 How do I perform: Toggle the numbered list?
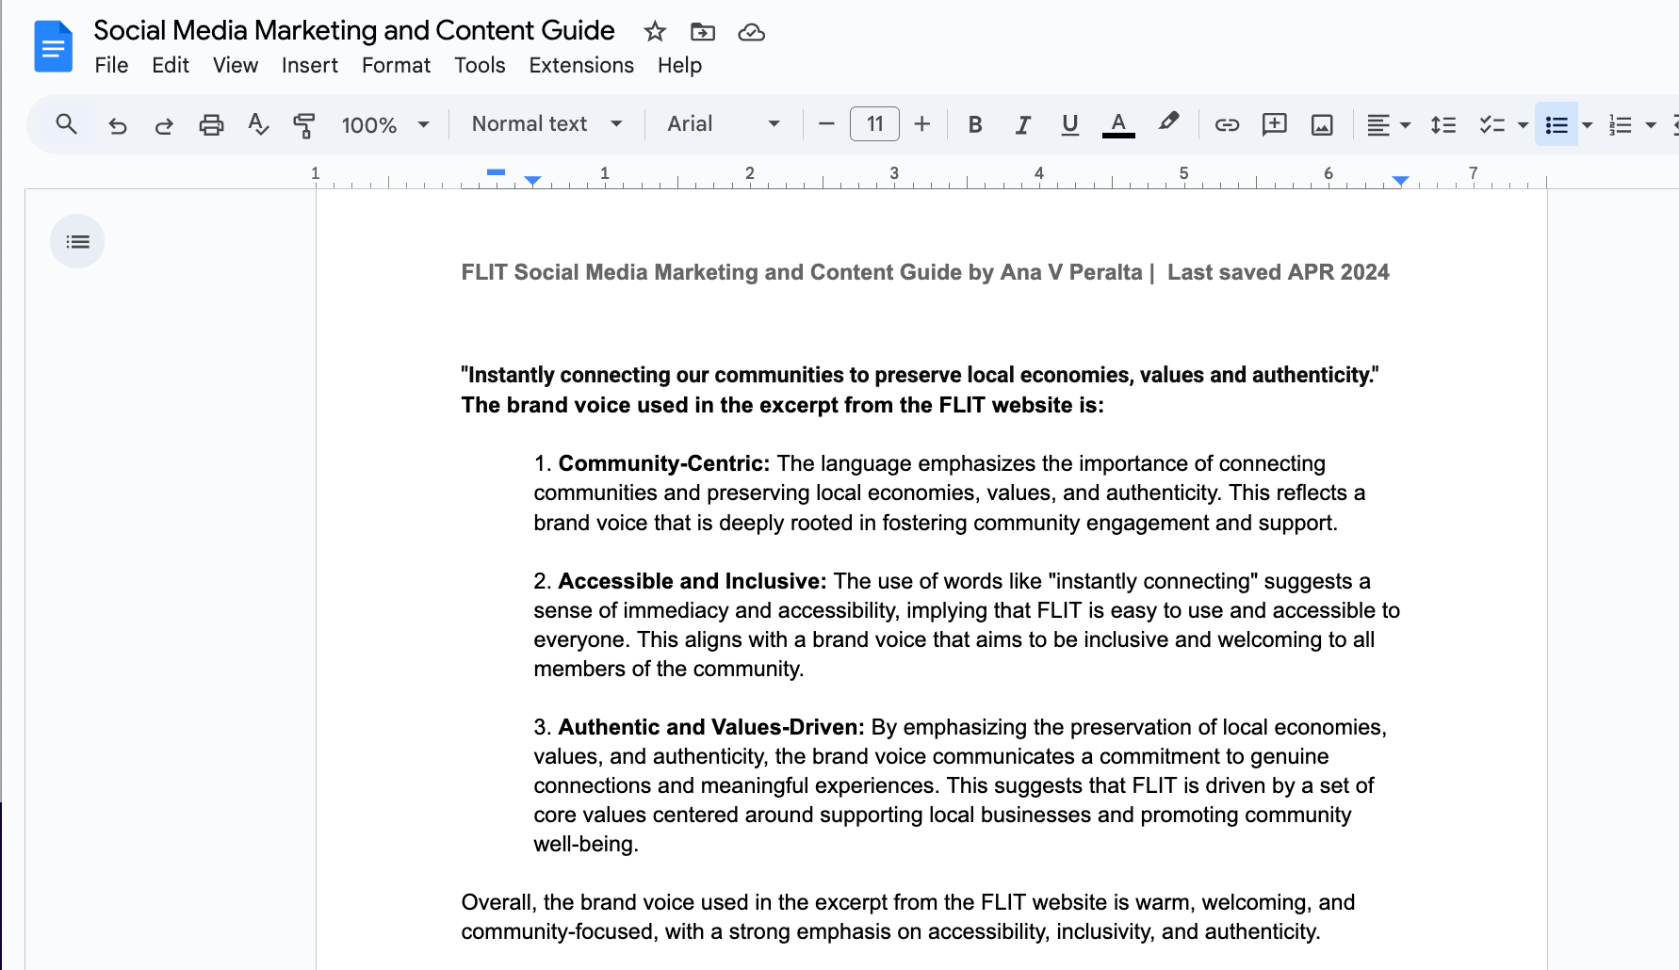1621,124
